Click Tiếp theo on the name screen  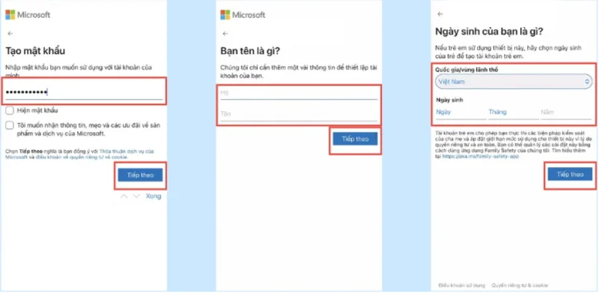pyautogui.click(x=355, y=139)
